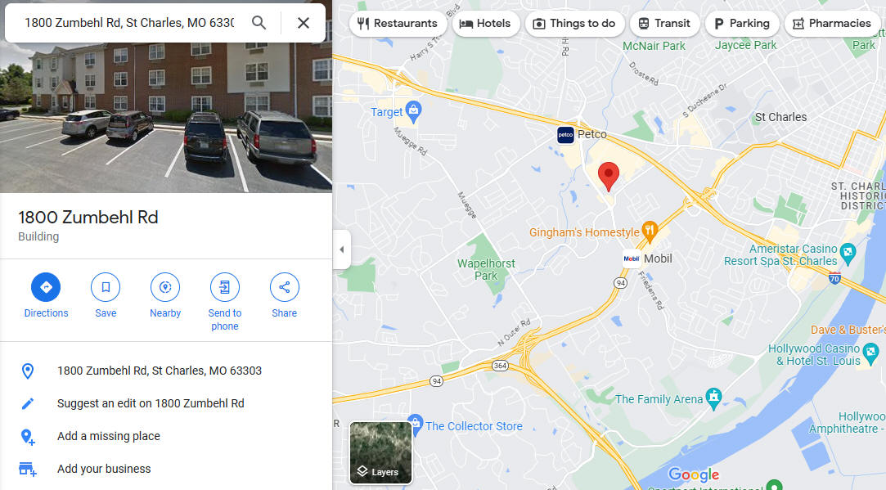This screenshot has height=490, width=886.
Task: Click the Directions icon button
Action: pos(46,287)
